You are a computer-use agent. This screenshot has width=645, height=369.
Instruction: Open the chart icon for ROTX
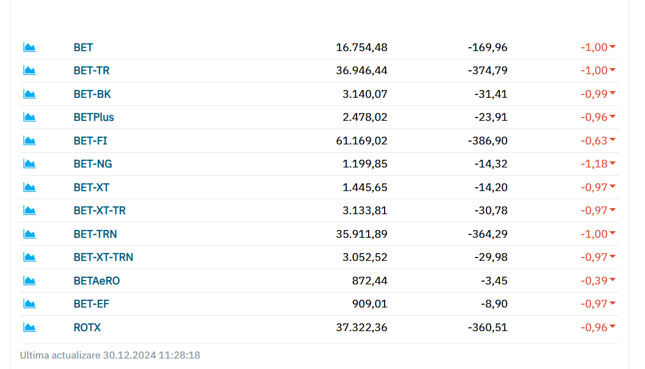tap(30, 327)
